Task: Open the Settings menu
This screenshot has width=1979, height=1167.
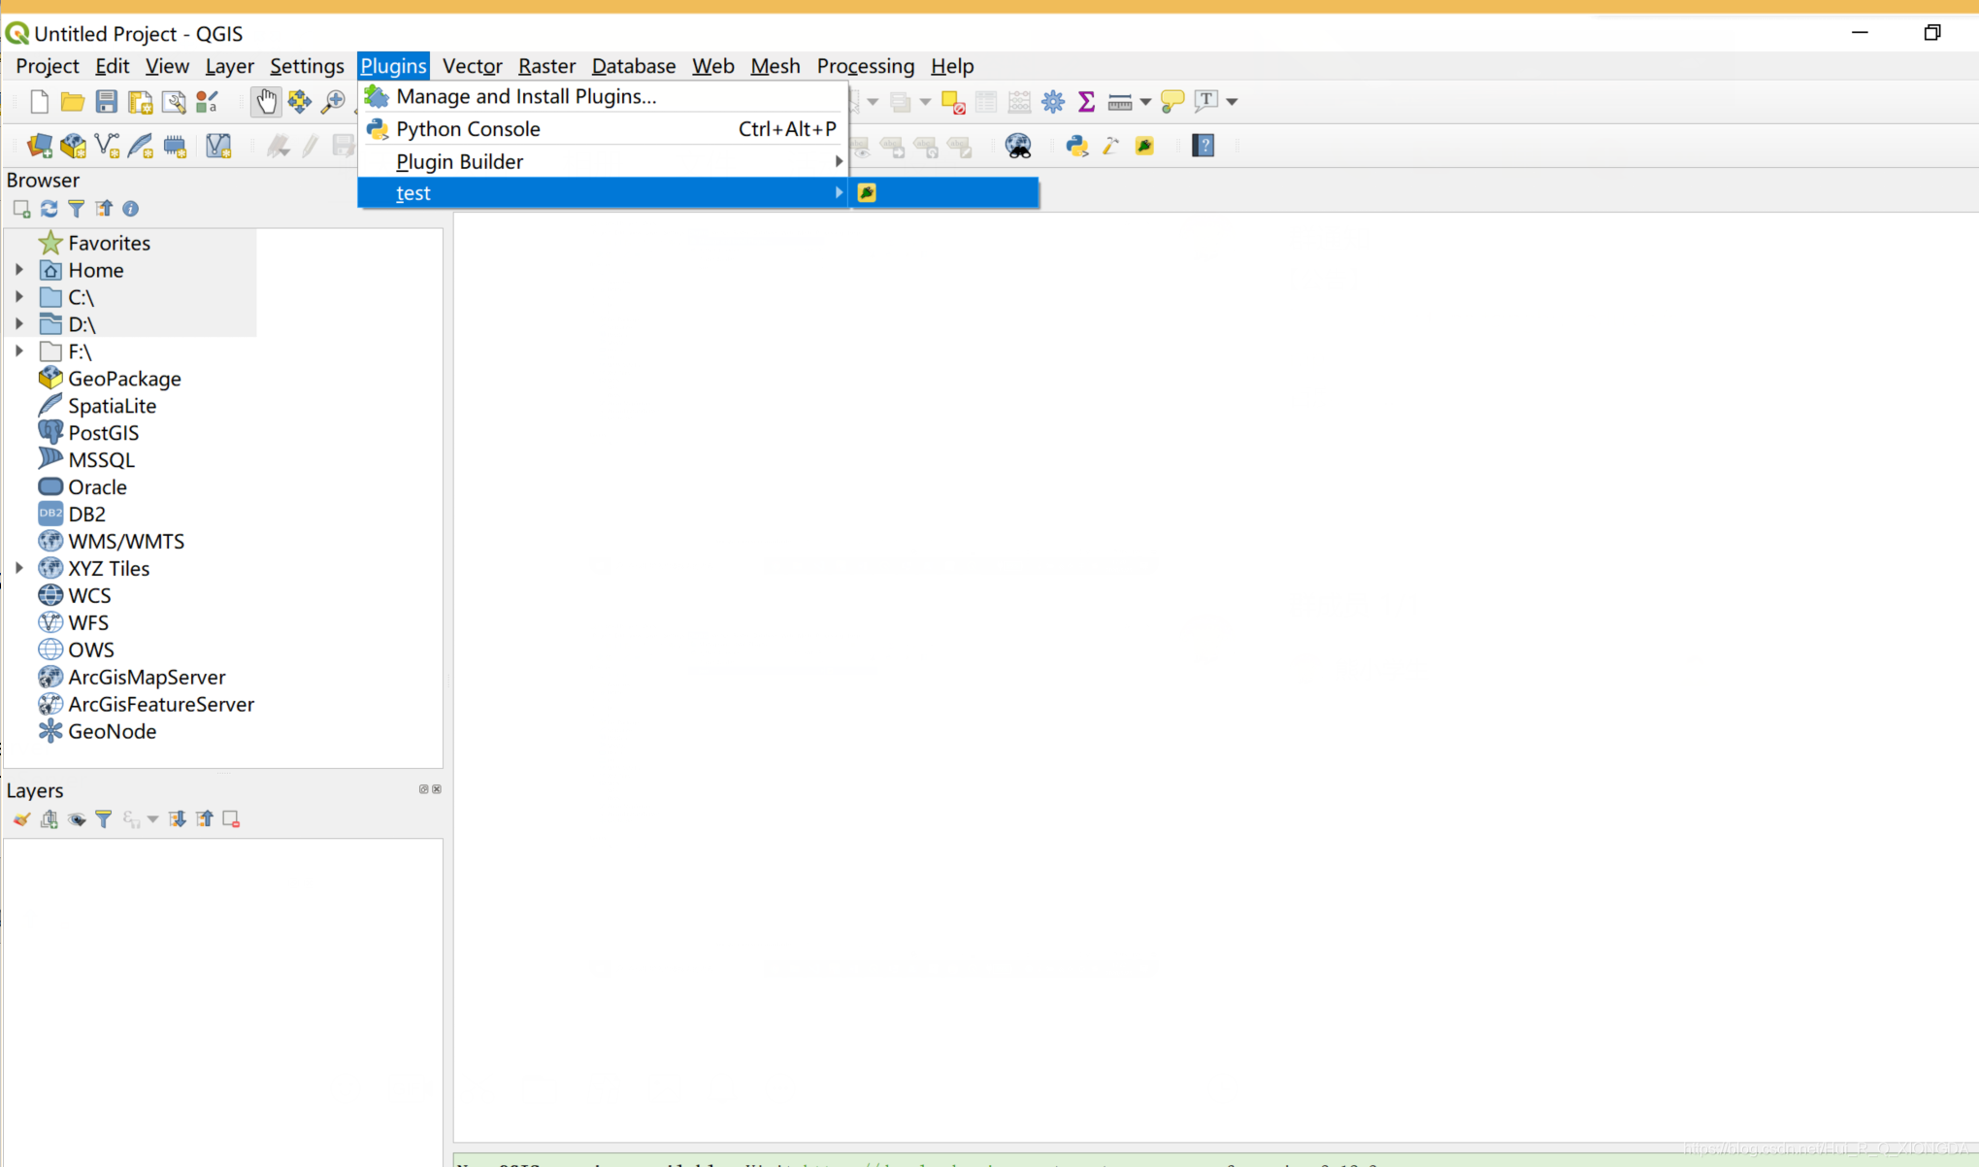Action: click(307, 66)
